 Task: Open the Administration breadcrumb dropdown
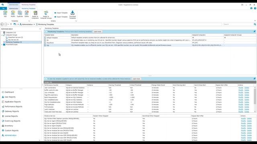(x=34, y=24)
